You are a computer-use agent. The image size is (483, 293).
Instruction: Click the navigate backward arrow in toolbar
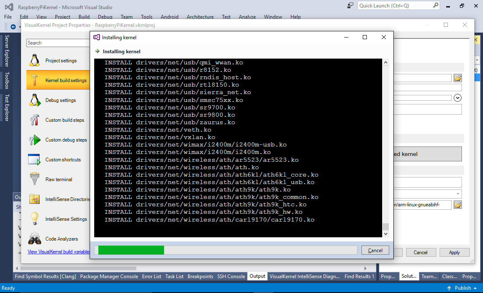(x=13, y=27)
